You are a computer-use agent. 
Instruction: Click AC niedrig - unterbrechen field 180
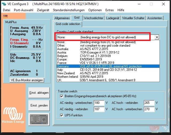pyautogui.click(x=99, y=103)
